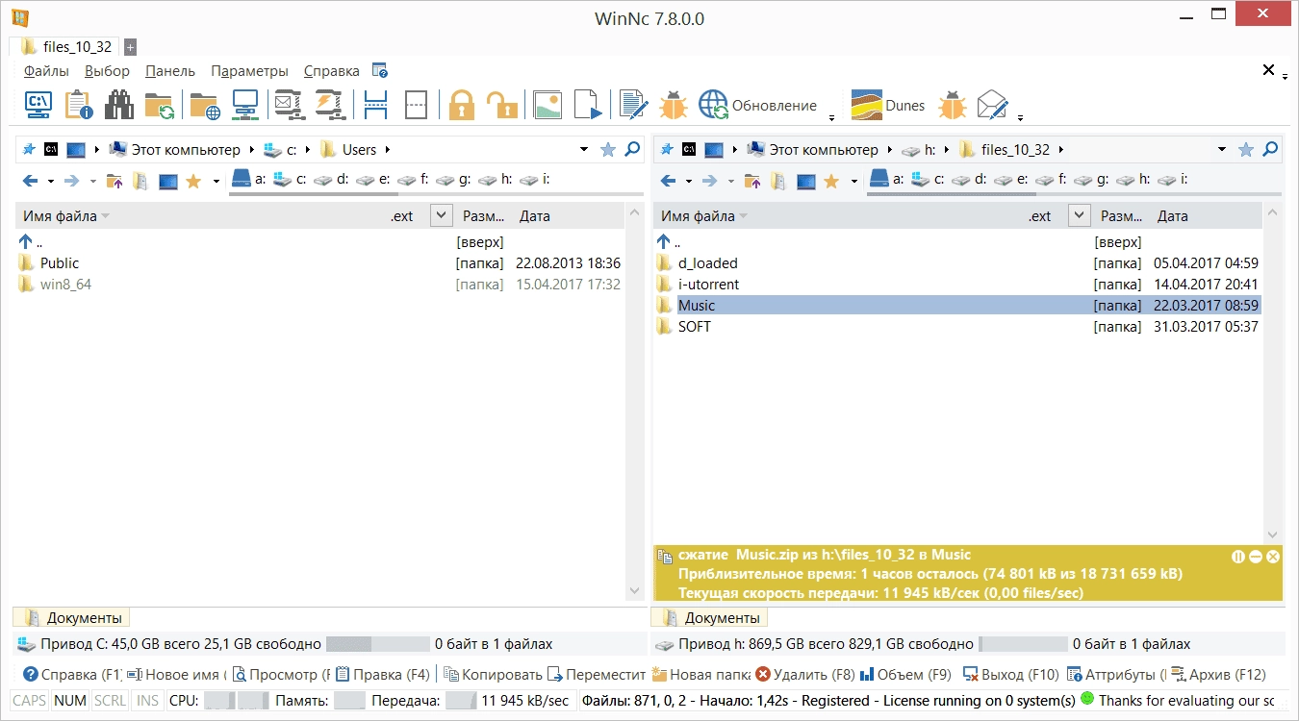1299x721 pixels.
Task: Expand right panel address path dropdown
Action: click(1222, 150)
